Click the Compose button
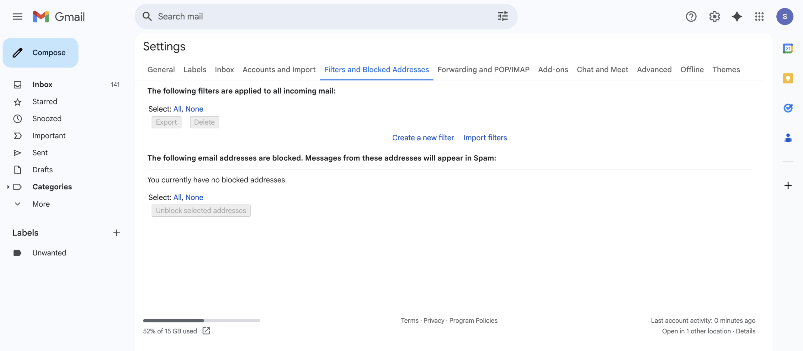Image resolution: width=803 pixels, height=351 pixels. 40,53
